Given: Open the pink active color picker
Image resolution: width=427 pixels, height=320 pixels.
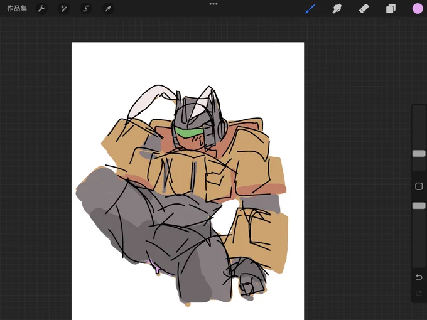Looking at the screenshot, I should (417, 9).
